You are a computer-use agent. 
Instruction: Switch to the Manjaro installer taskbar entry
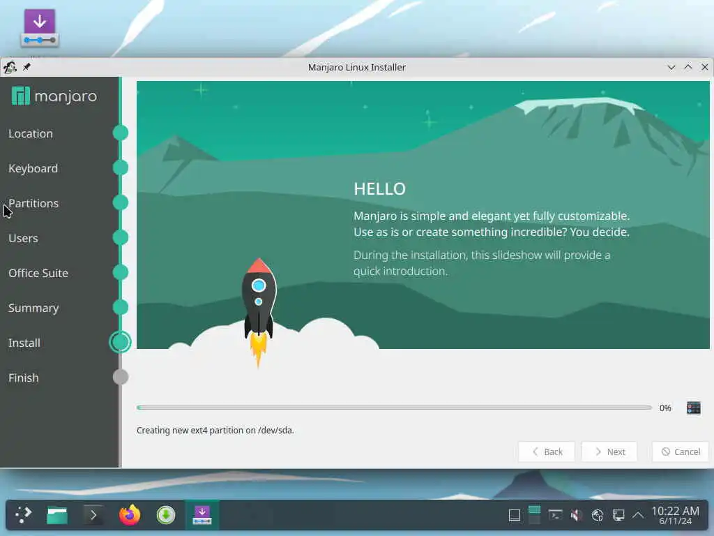[202, 515]
